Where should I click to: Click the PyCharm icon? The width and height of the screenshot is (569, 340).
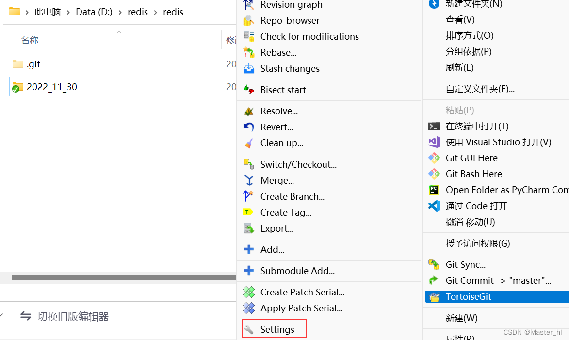434,190
